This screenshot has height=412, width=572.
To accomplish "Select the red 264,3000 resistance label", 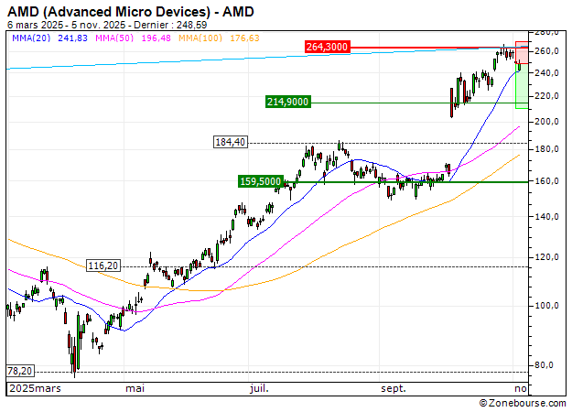I will (326, 47).
